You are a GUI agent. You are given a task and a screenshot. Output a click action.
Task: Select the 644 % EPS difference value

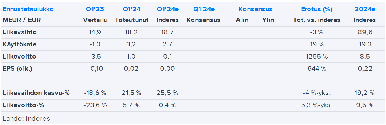coord(317,69)
